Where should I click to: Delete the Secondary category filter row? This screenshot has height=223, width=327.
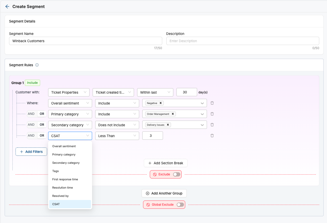(x=212, y=125)
